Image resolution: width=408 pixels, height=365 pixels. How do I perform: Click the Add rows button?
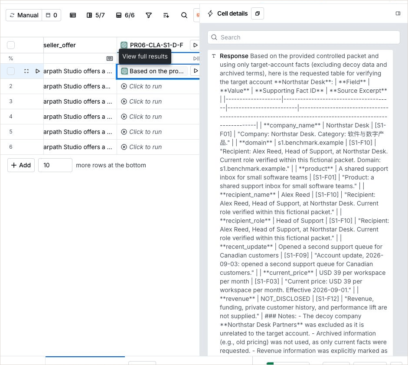[x=21, y=165]
